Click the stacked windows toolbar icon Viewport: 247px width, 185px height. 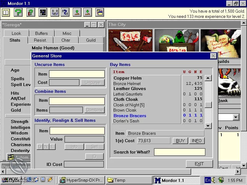click(100, 12)
